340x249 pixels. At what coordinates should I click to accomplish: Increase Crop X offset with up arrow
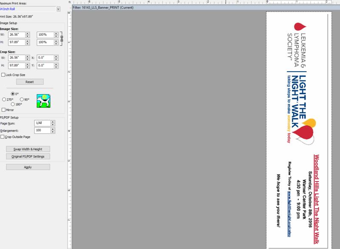(56, 56)
